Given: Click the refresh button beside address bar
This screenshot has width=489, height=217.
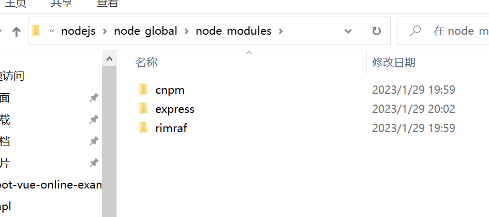Looking at the screenshot, I should [x=376, y=31].
